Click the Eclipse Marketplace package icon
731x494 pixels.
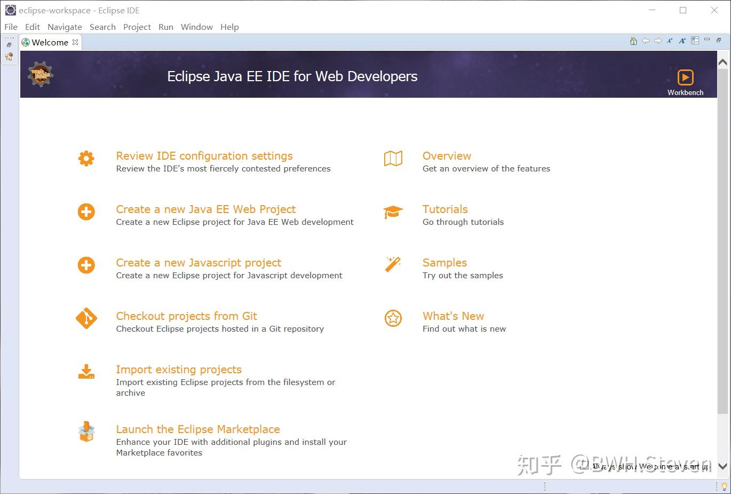86,432
